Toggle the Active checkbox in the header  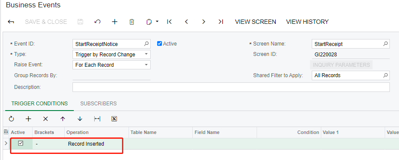[159, 43]
